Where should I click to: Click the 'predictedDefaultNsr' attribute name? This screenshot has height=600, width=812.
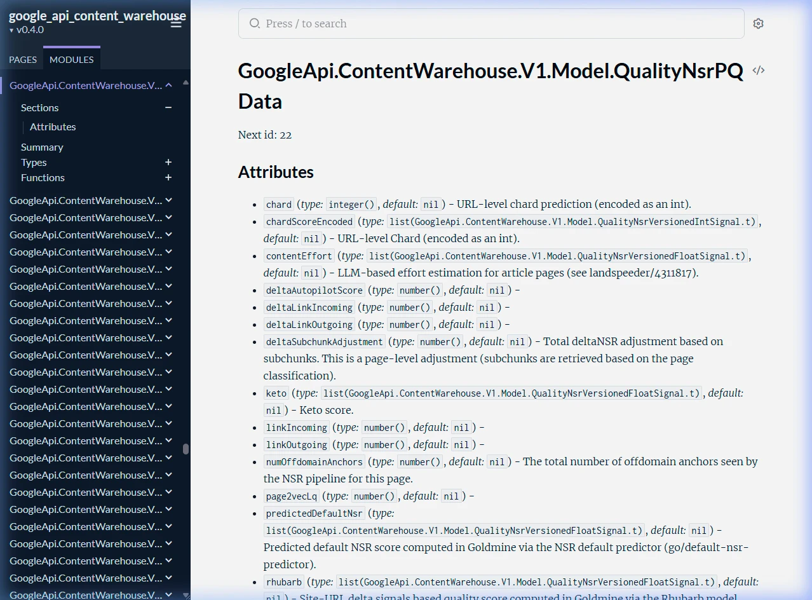315,513
